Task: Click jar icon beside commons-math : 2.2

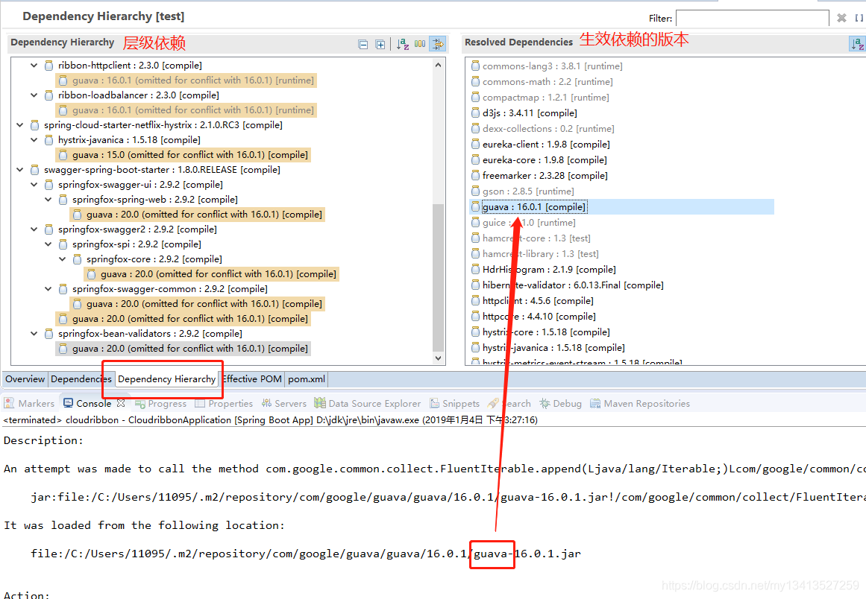Action: 476,82
